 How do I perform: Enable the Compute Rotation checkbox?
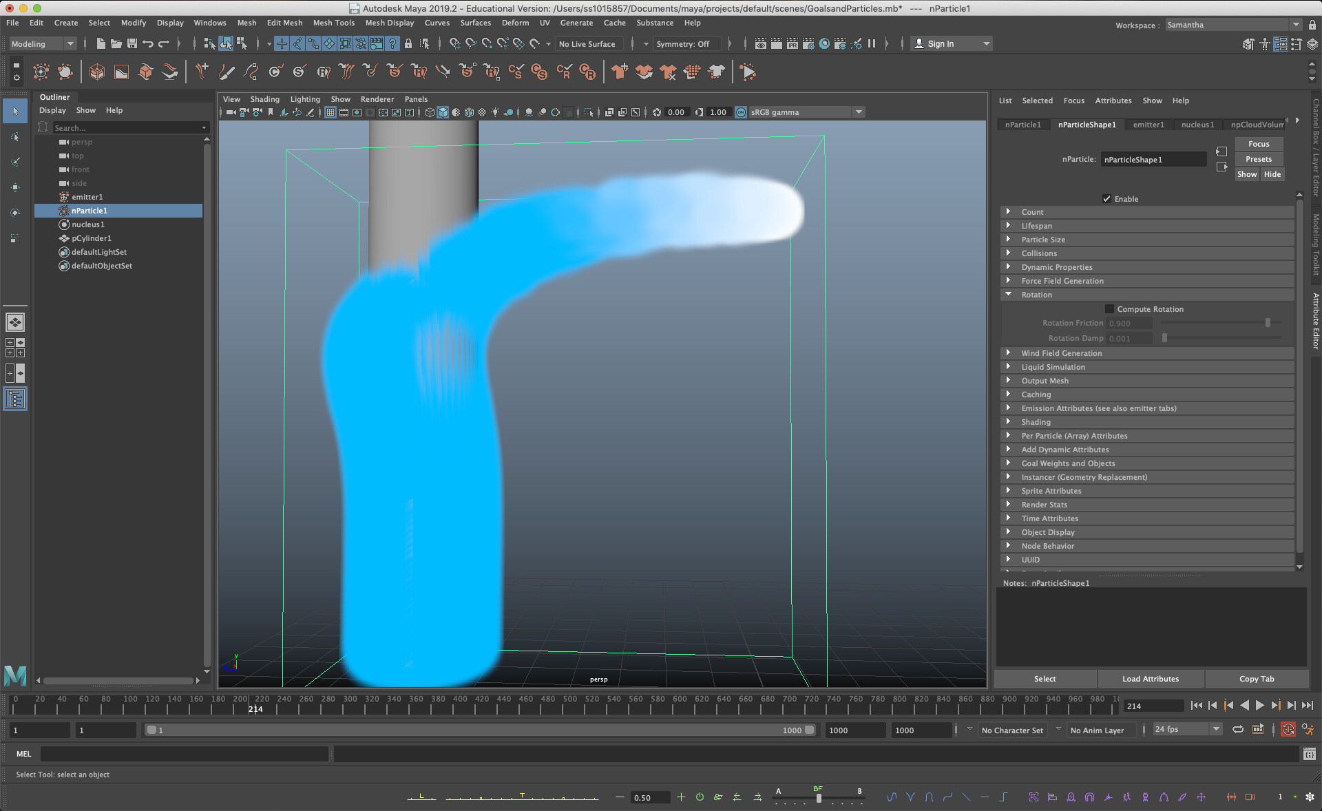click(x=1109, y=309)
